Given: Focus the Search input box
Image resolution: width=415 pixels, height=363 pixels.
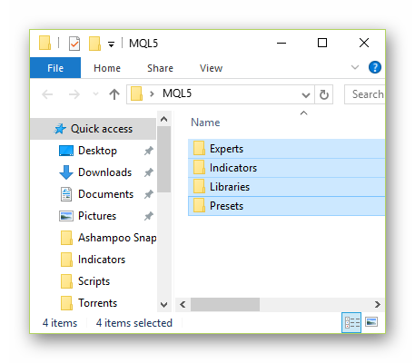Looking at the screenshot, I should (x=365, y=94).
